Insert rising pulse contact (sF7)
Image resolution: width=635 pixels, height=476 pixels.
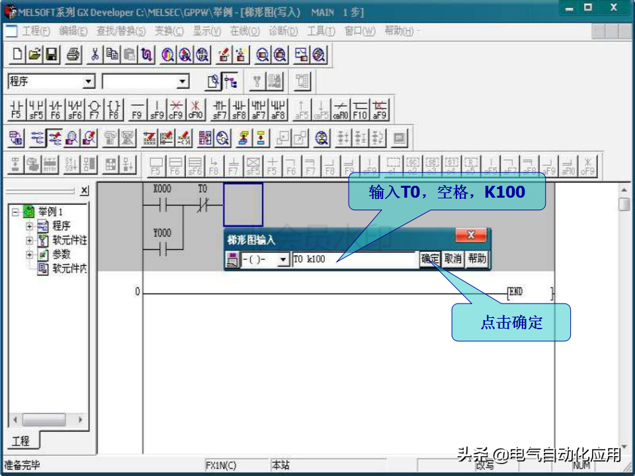pyautogui.click(x=220, y=110)
